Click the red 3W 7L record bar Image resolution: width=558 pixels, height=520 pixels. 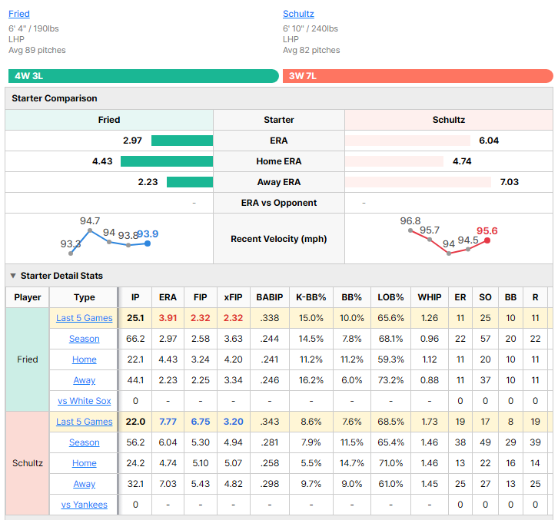pyautogui.click(x=418, y=76)
